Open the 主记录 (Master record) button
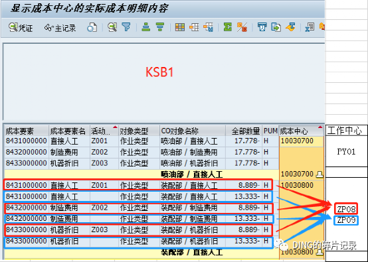The width and height of the screenshot is (368, 262). (x=60, y=28)
